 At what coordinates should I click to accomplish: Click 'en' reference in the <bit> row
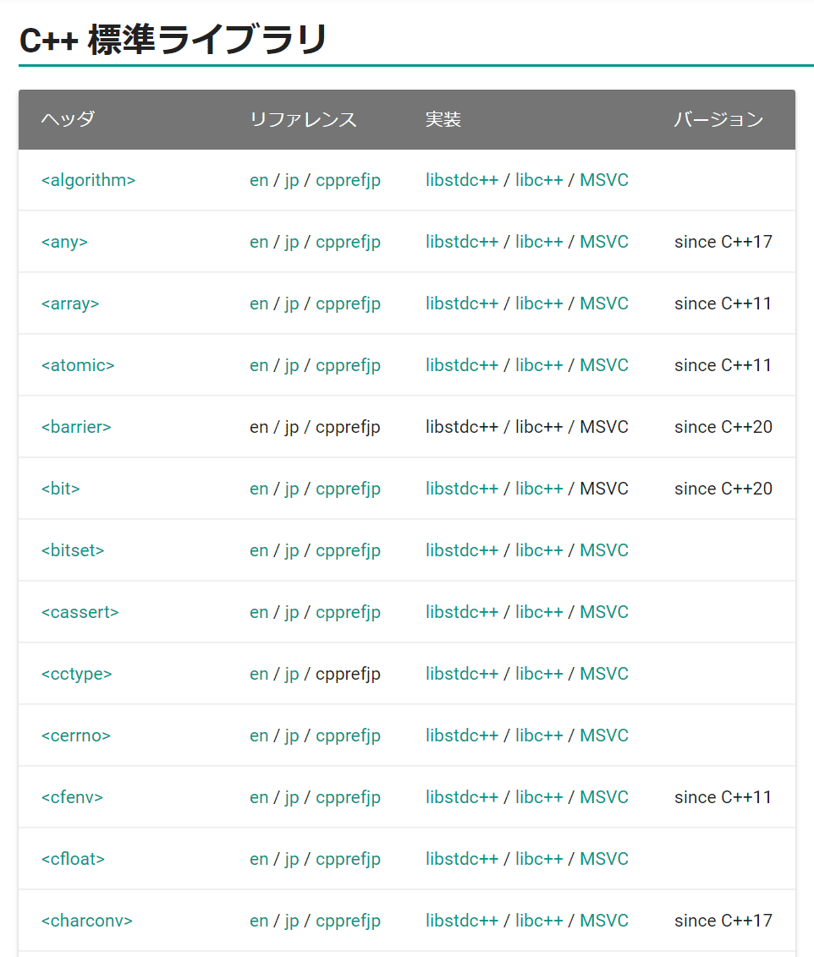click(x=259, y=489)
